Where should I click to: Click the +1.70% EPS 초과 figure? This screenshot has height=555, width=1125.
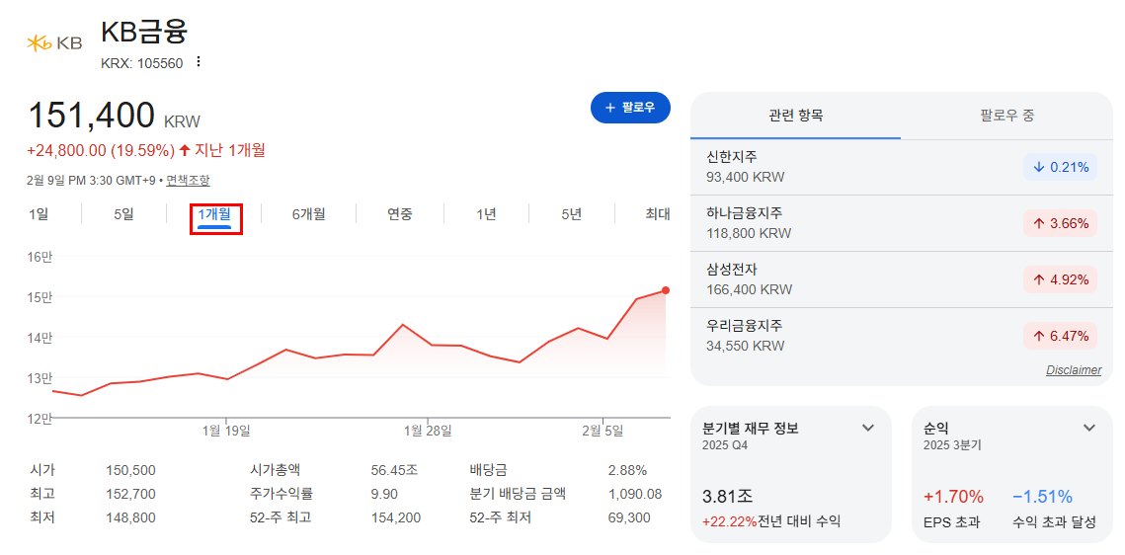[953, 496]
